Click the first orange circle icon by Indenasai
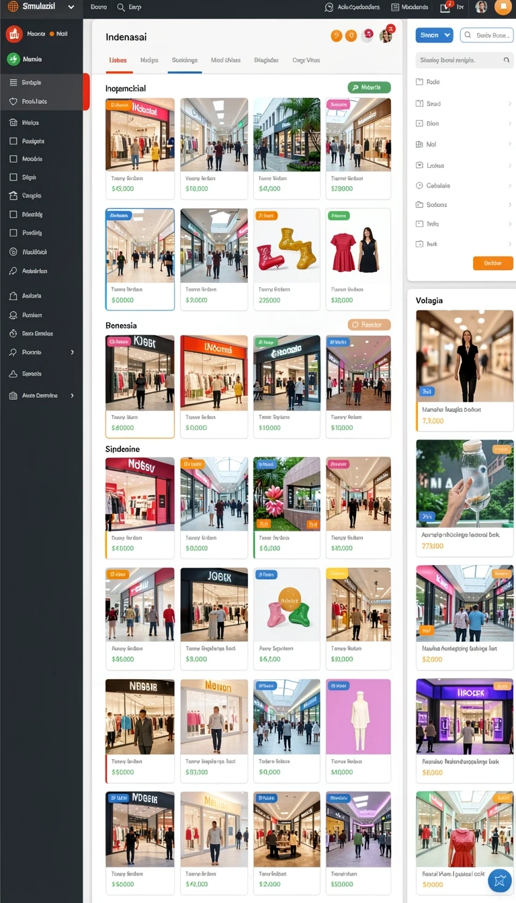Screen dimensions: 516x903 click(337, 36)
